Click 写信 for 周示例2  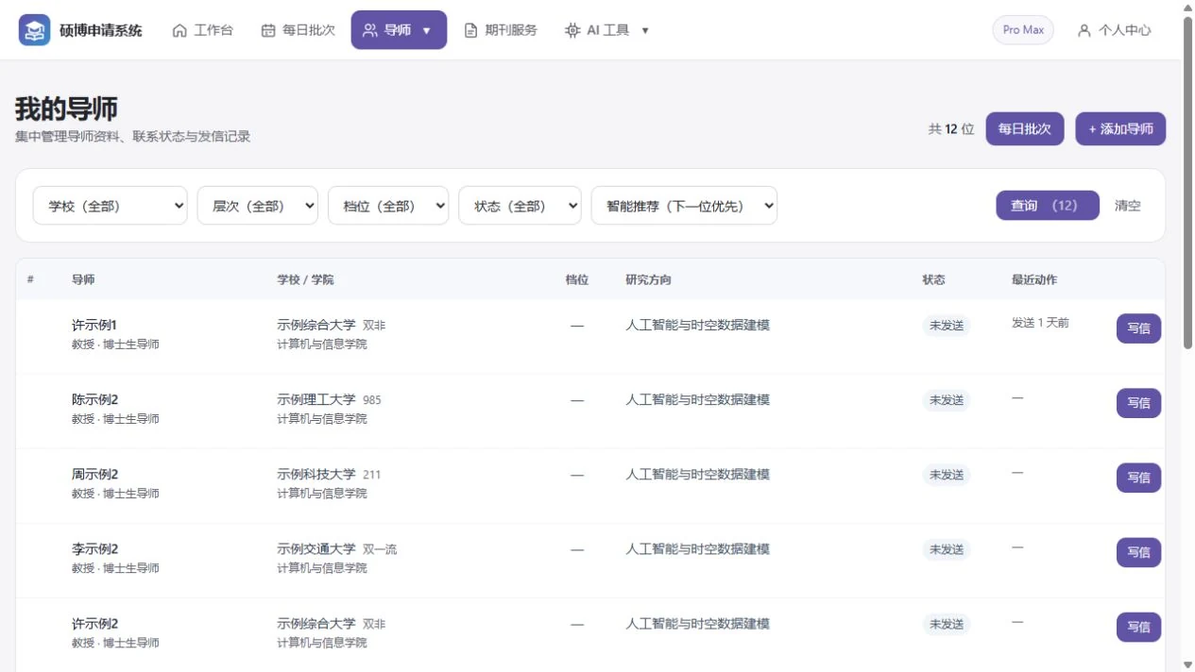click(1138, 478)
